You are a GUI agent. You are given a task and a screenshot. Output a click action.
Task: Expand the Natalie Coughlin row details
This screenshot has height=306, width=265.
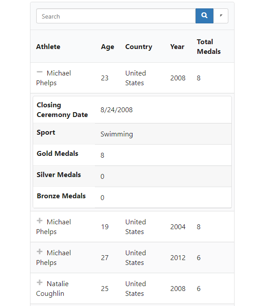pos(40,283)
